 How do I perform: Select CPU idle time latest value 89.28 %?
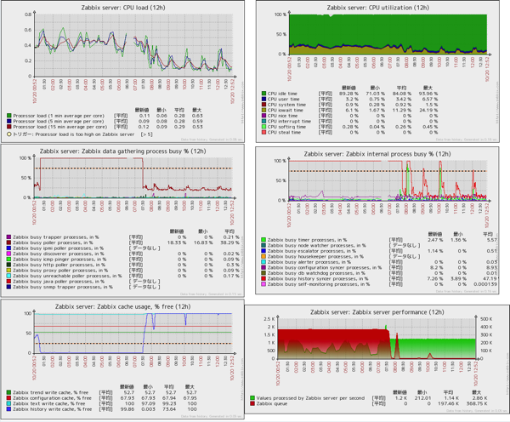tap(348, 94)
